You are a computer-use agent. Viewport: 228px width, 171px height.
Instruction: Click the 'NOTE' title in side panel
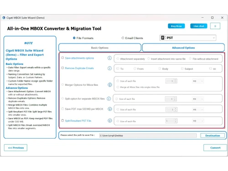click(x=28, y=43)
